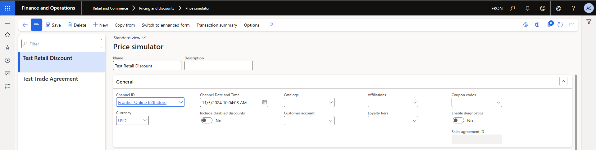This screenshot has height=150, width=596.
Task: Open the settings gear icon
Action: [x=558, y=8]
